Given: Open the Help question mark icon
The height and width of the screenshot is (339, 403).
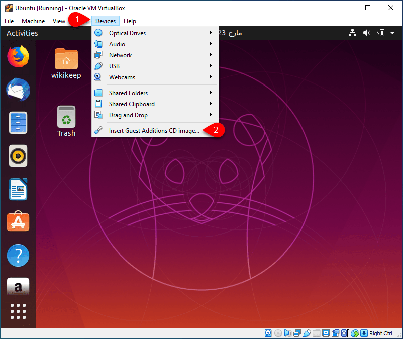Looking at the screenshot, I should click(x=18, y=256).
